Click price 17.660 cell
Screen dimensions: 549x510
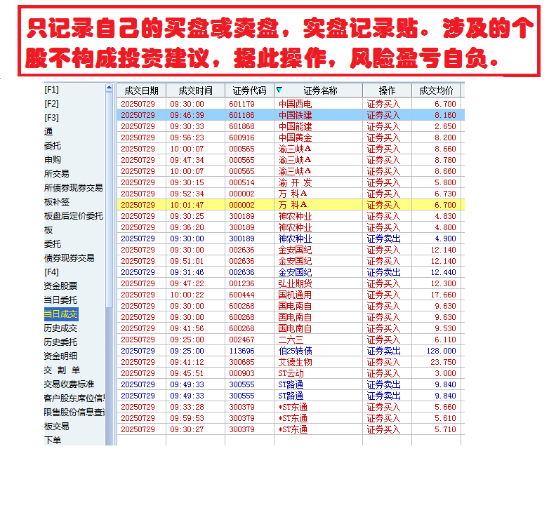[443, 295]
